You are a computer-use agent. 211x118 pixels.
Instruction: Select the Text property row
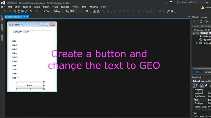(201, 100)
